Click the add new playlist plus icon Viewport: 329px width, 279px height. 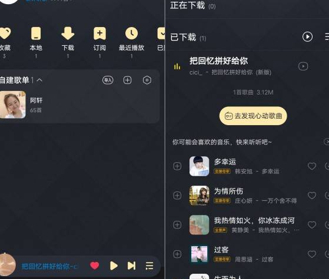click(127, 80)
